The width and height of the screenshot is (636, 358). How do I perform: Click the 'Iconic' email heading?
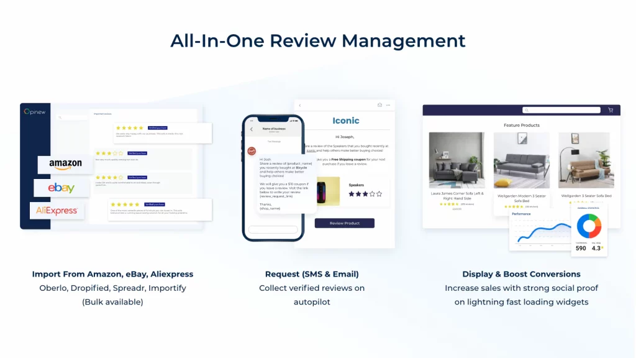345,121
